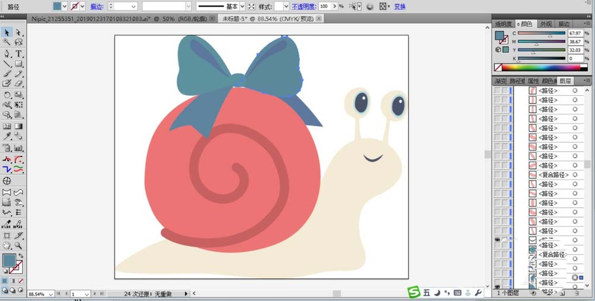Select the Magic Wand tool
Image resolution: width=595 pixels, height=301 pixels.
pos(7,43)
